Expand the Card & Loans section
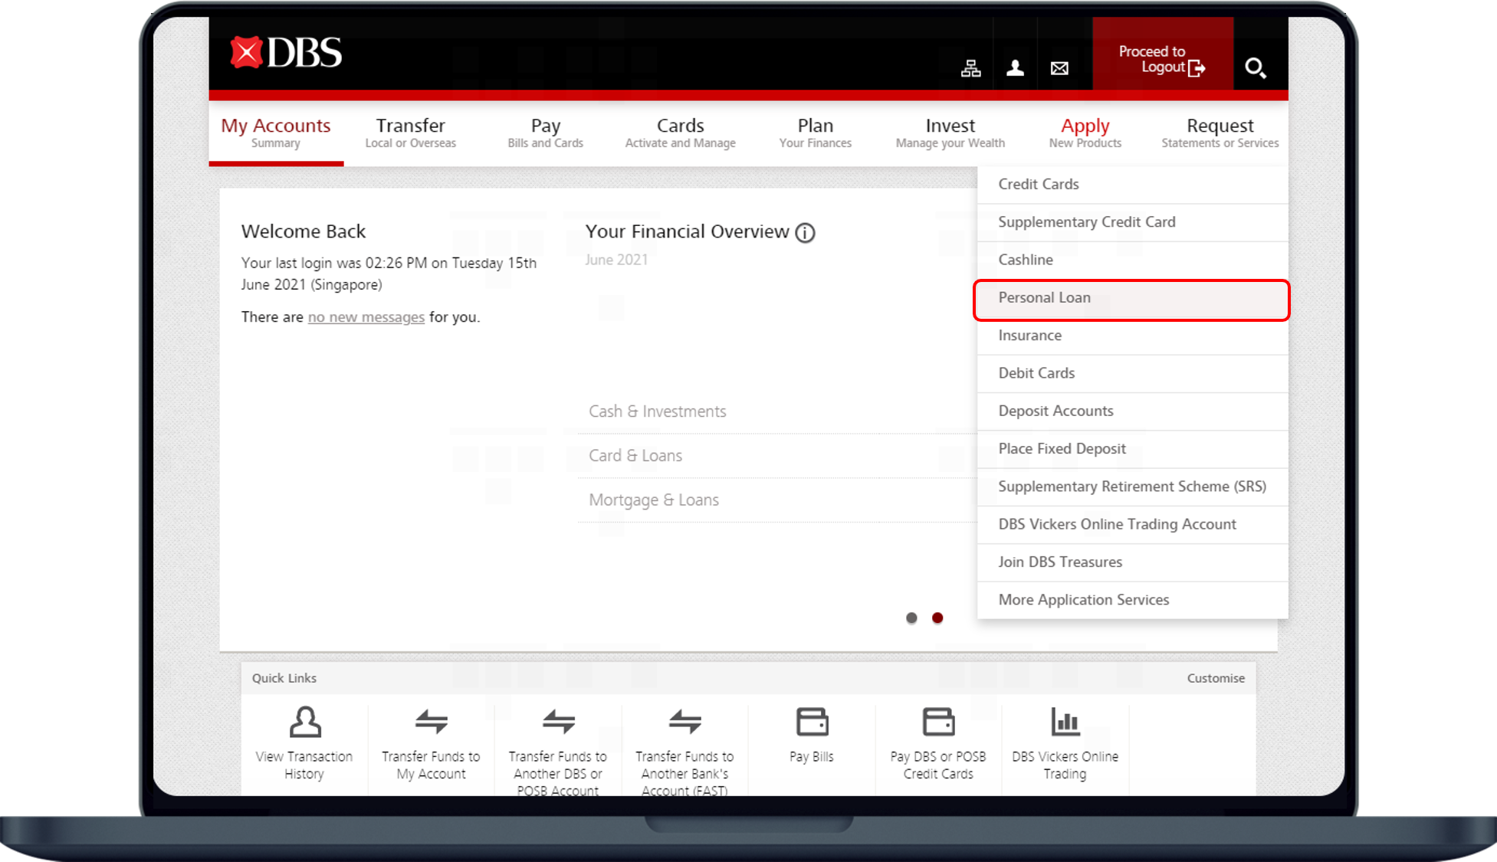Viewport: 1497px width, 862px height. click(635, 456)
